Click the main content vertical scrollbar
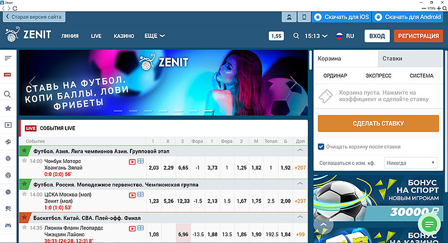This screenshot has height=243, width=448. click(310, 60)
